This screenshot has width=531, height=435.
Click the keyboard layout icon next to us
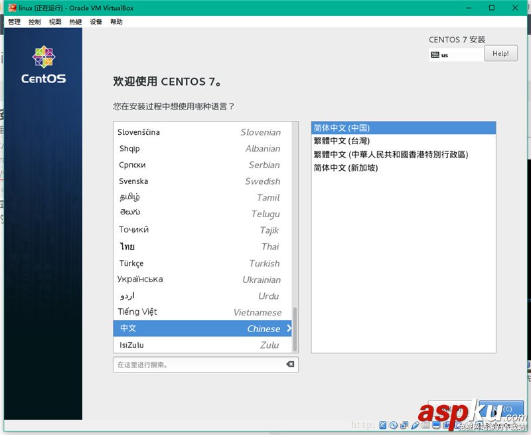(435, 54)
